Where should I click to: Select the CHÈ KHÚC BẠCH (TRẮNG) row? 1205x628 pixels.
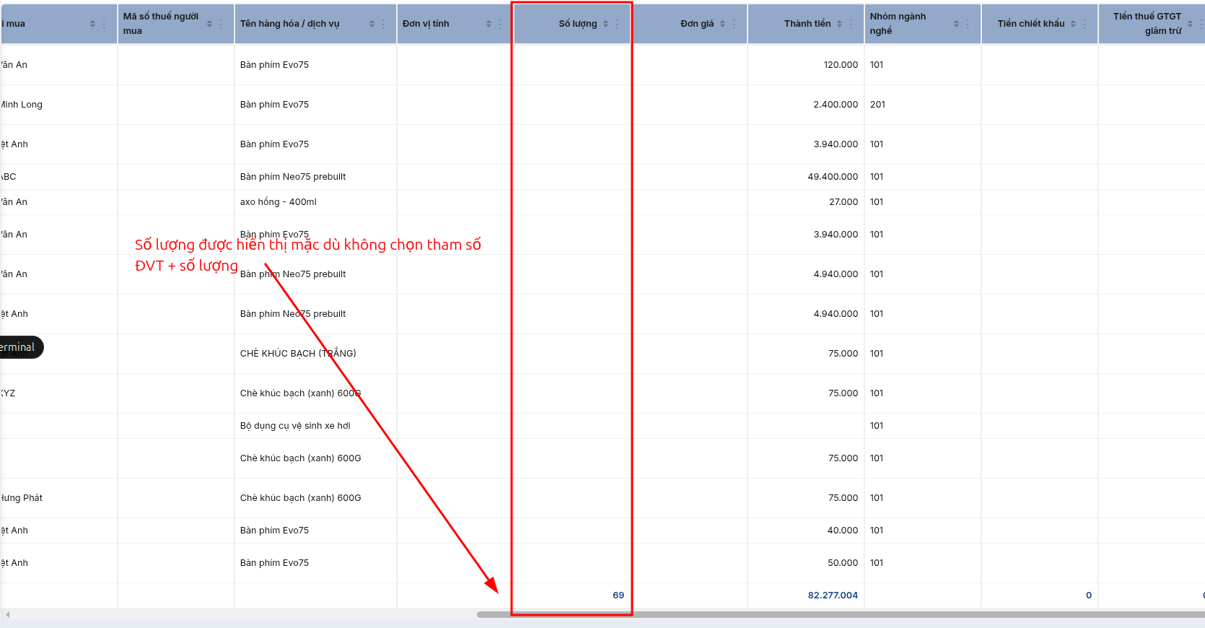point(602,354)
